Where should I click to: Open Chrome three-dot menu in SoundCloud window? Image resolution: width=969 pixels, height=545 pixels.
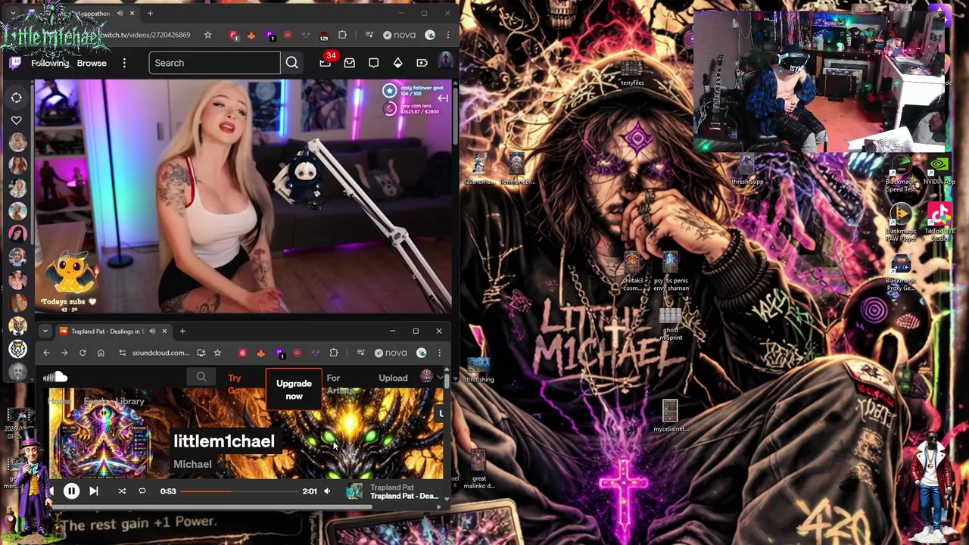click(439, 353)
